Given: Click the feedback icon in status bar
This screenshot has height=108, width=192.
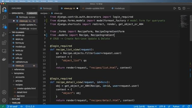Looking at the screenshot, I should point(183,106).
